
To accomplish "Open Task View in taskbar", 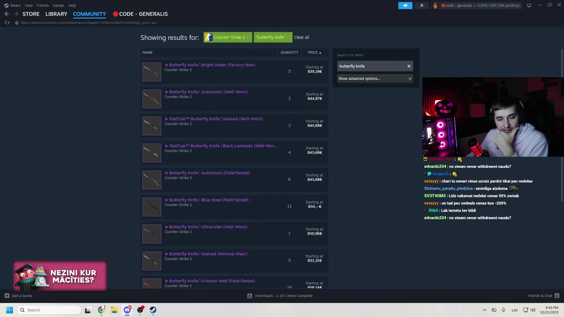I will pyautogui.click(x=88, y=310).
